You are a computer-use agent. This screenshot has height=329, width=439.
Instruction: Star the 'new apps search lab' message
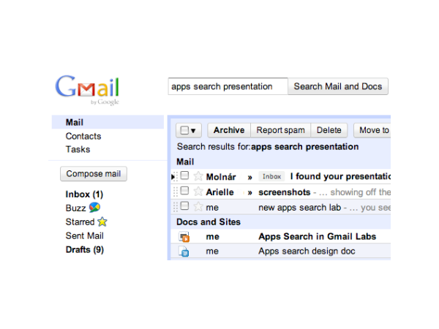point(198,207)
